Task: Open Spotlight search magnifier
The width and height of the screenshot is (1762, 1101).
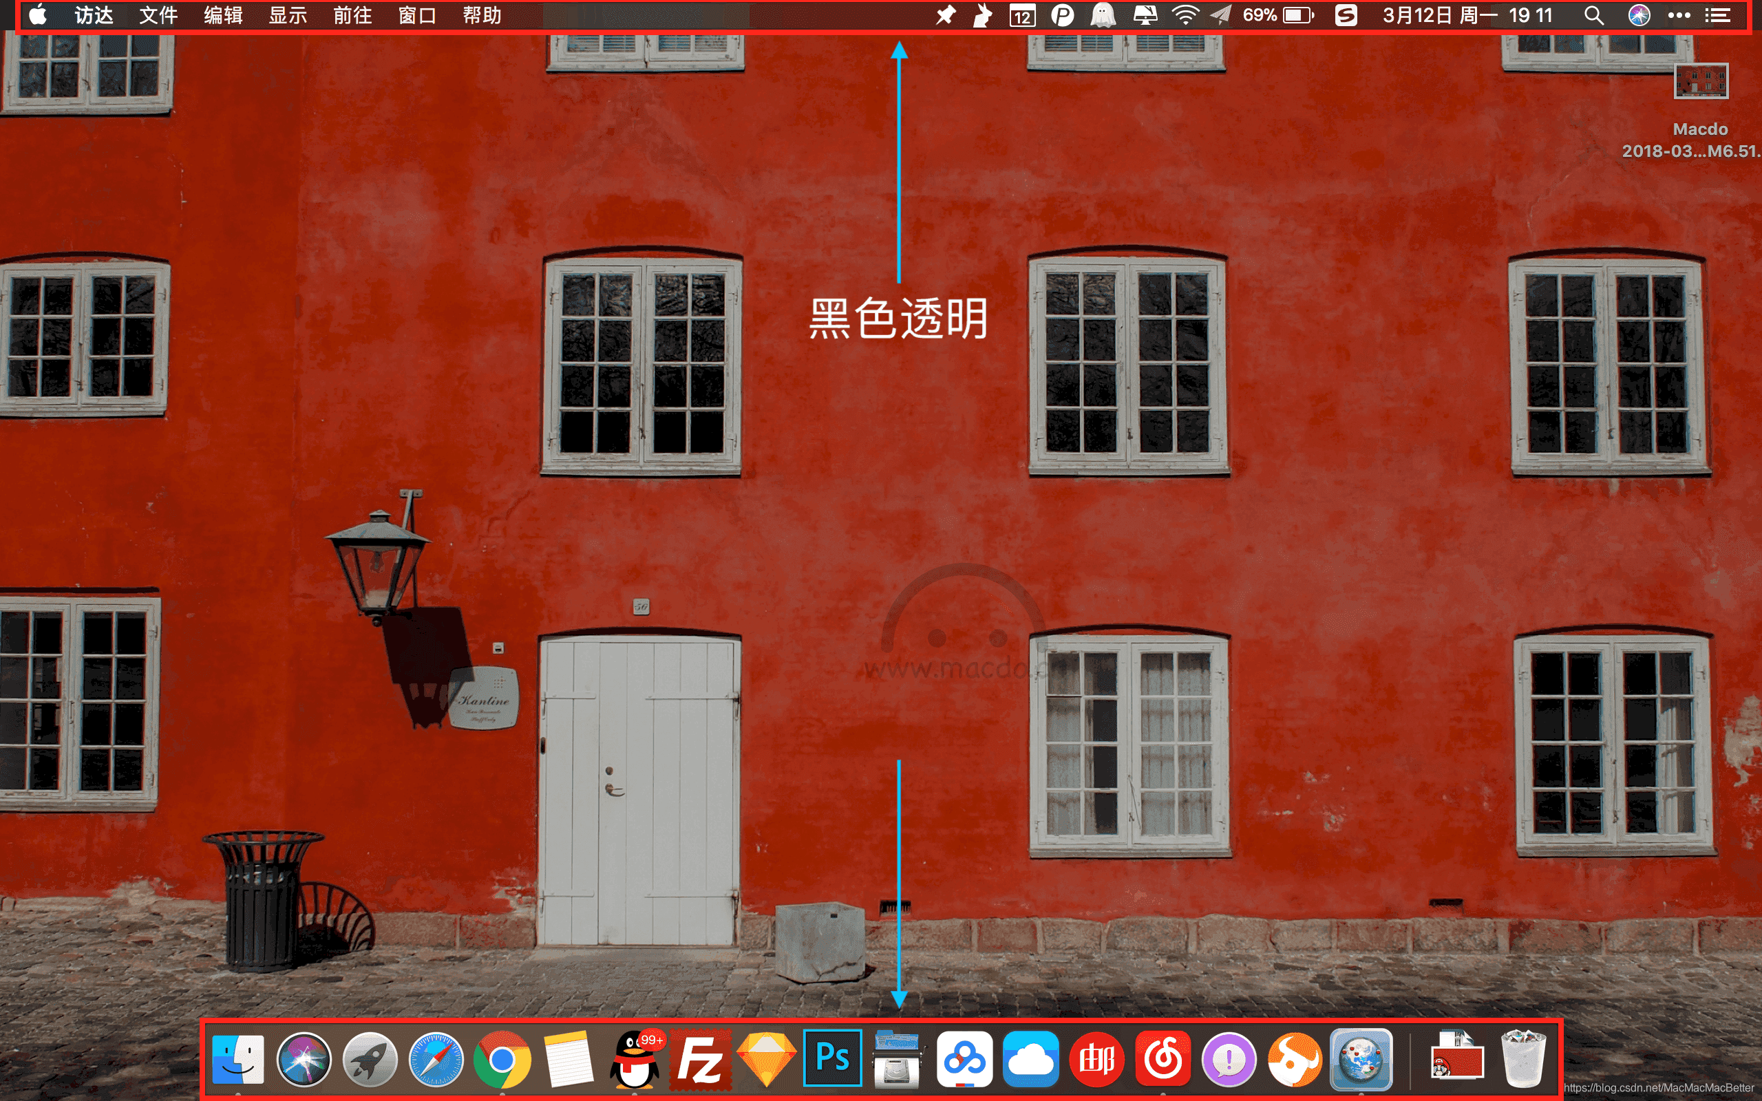Action: pyautogui.click(x=1594, y=15)
